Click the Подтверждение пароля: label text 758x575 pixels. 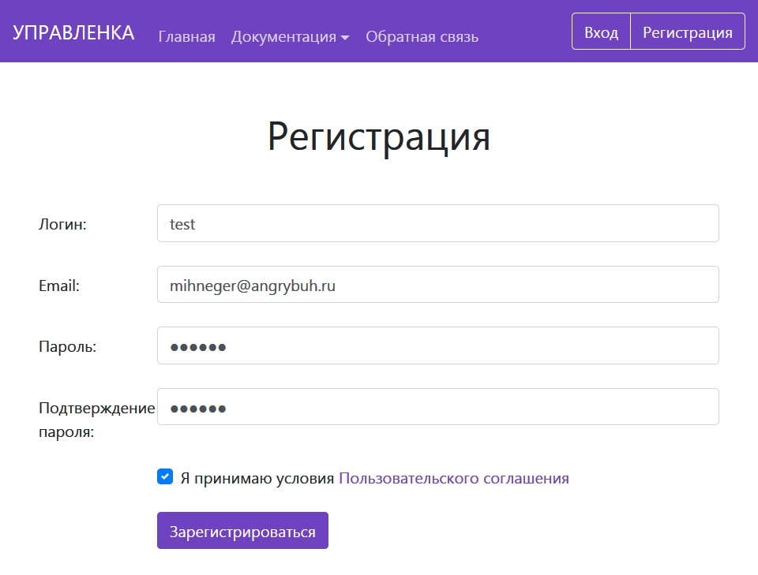[x=96, y=420]
